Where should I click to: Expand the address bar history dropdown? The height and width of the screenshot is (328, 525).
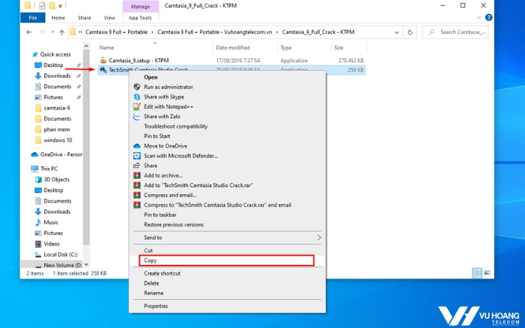point(396,32)
